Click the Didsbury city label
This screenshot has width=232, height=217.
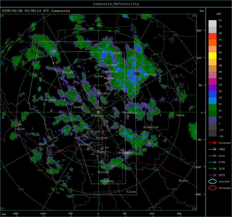(x=97, y=116)
